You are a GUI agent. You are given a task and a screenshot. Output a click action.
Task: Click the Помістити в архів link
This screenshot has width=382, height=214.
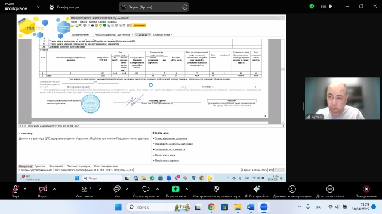point(165,155)
